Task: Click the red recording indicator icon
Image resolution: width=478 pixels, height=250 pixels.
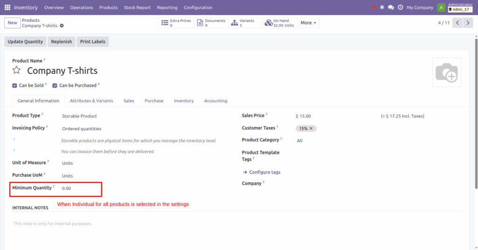Action: pos(374,7)
